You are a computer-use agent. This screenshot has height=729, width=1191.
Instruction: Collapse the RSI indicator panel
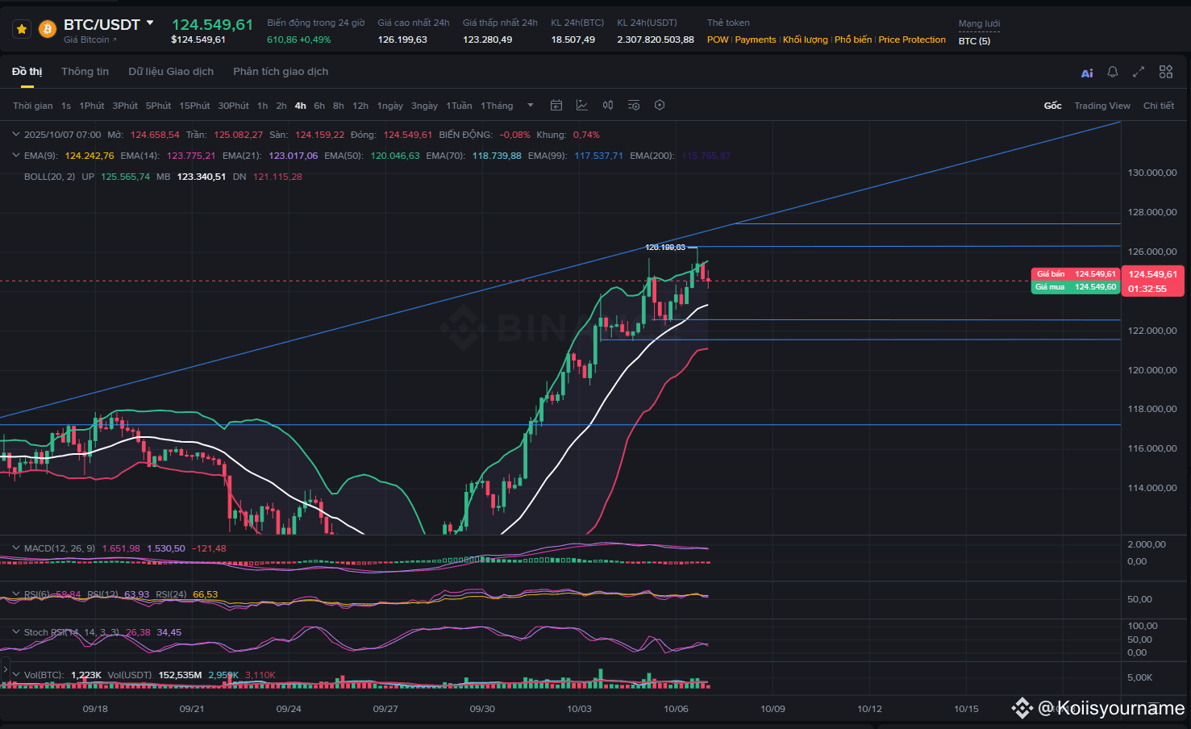pos(16,594)
